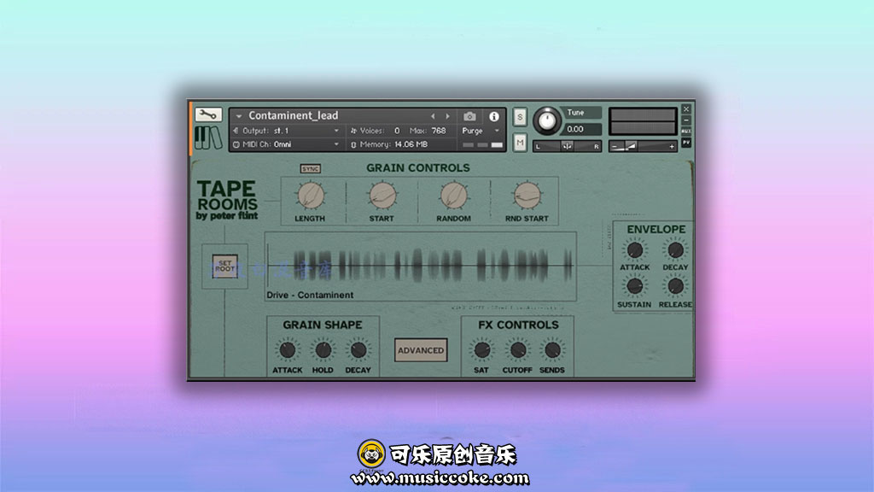This screenshot has height=492, width=874.
Task: Click the SET ROOT button
Action: (224, 266)
